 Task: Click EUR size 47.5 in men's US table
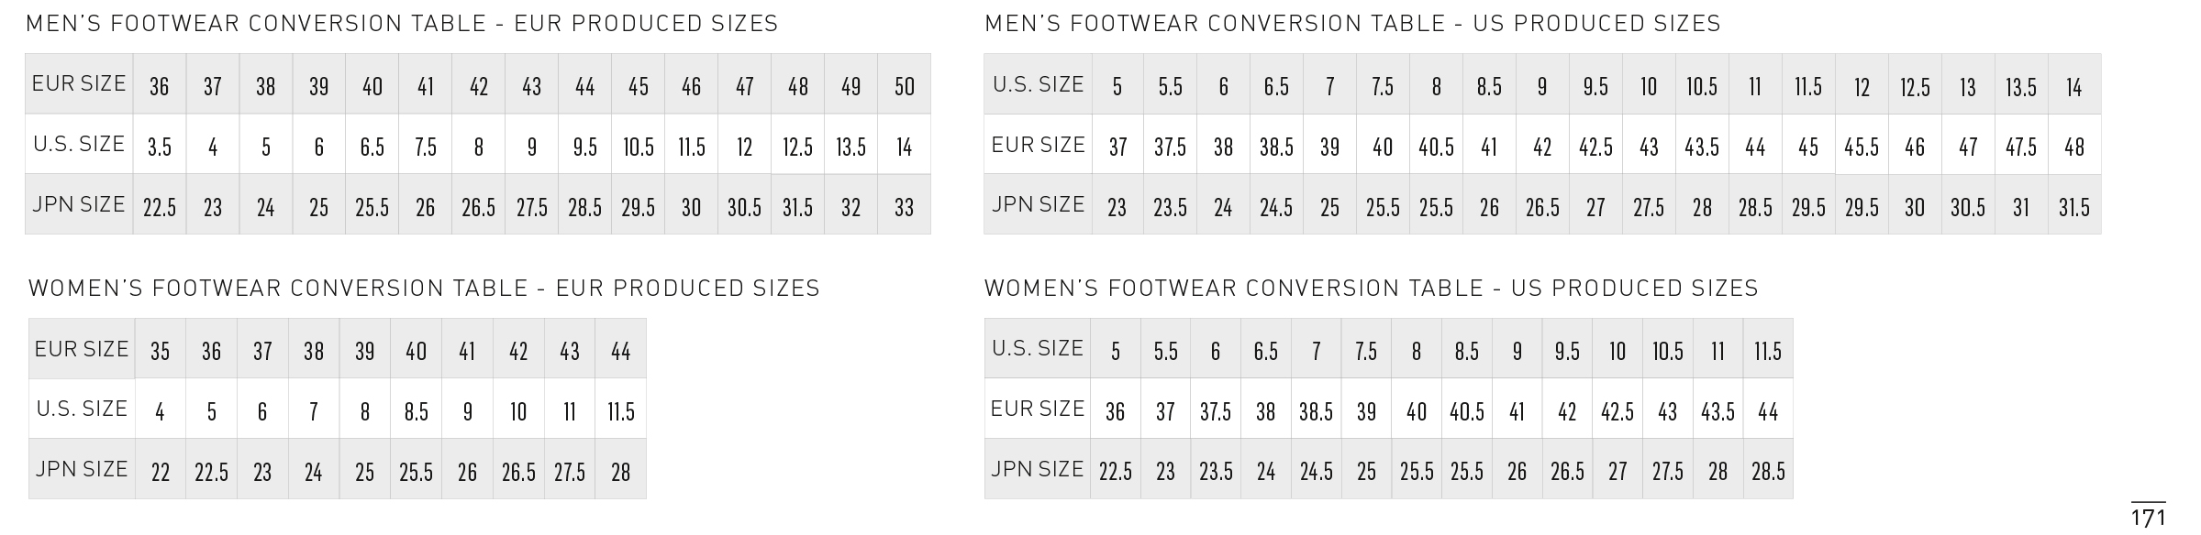point(2021,147)
